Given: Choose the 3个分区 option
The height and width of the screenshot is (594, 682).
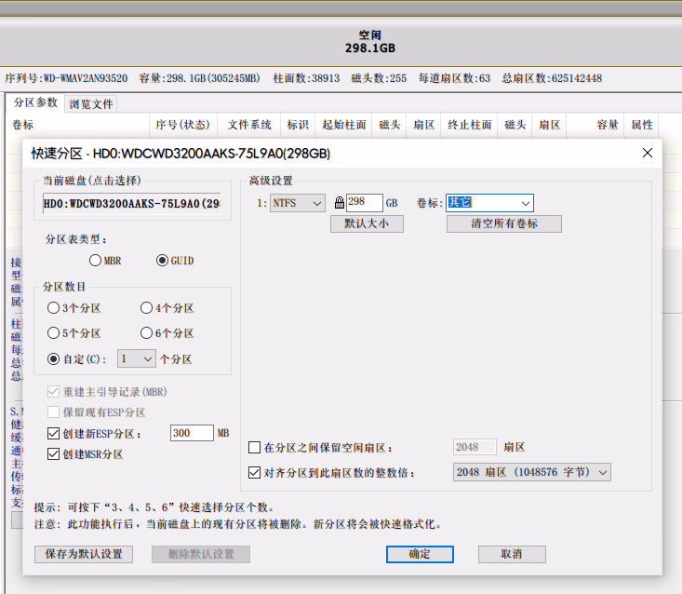Looking at the screenshot, I should coord(54,308).
